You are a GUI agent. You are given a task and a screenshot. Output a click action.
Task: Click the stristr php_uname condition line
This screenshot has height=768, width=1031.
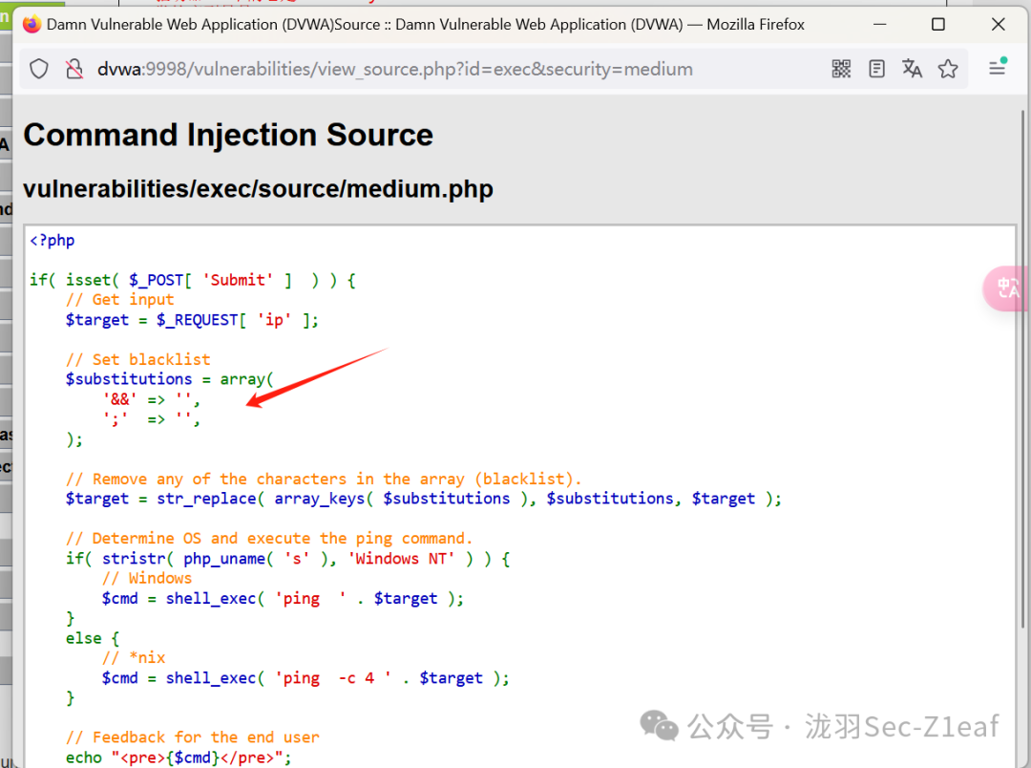click(287, 559)
